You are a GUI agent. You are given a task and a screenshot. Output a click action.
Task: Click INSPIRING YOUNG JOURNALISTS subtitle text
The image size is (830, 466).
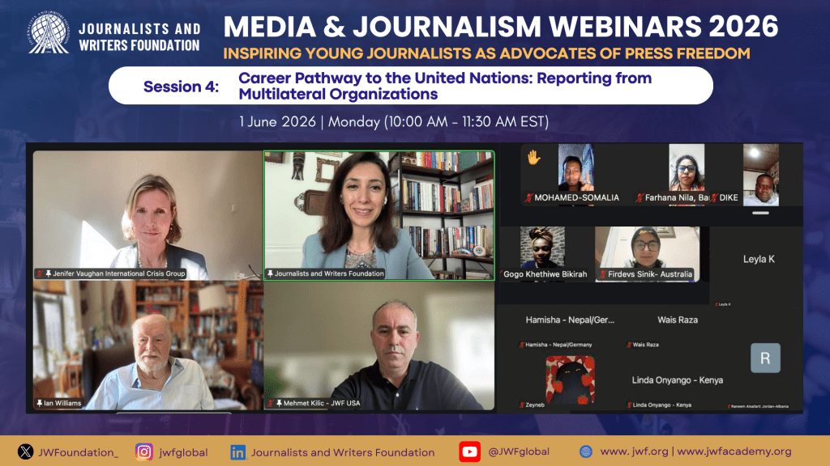(x=486, y=53)
